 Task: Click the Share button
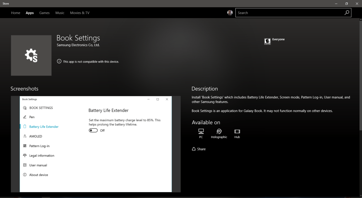coord(199,149)
